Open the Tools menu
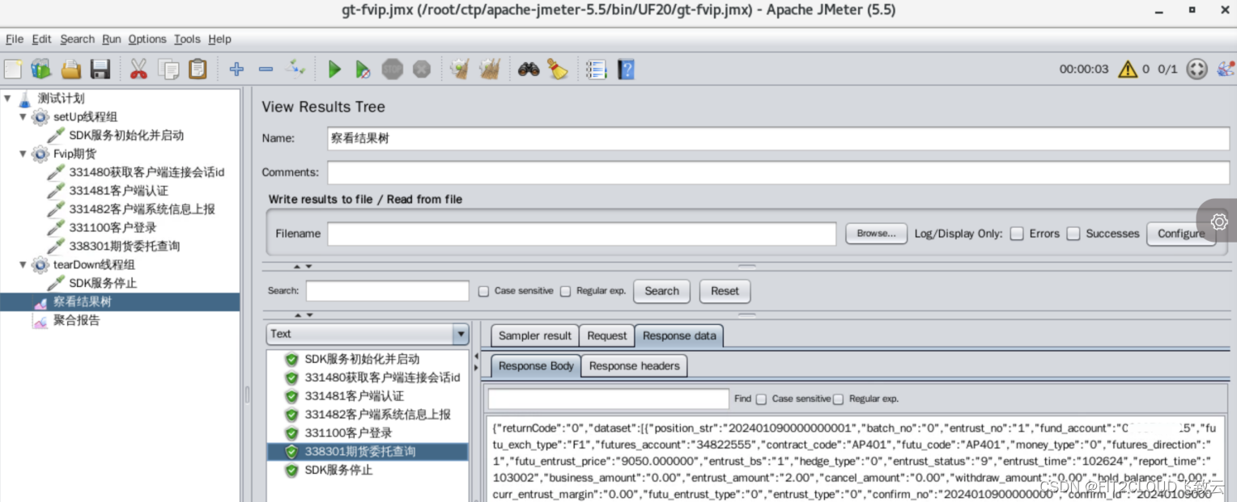 pyautogui.click(x=187, y=39)
